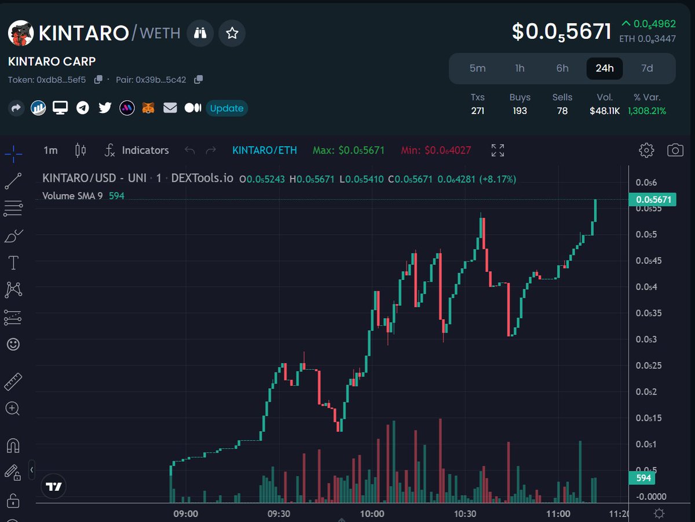Take a chart snapshot with camera icon
This screenshot has height=522, width=695.
675,151
